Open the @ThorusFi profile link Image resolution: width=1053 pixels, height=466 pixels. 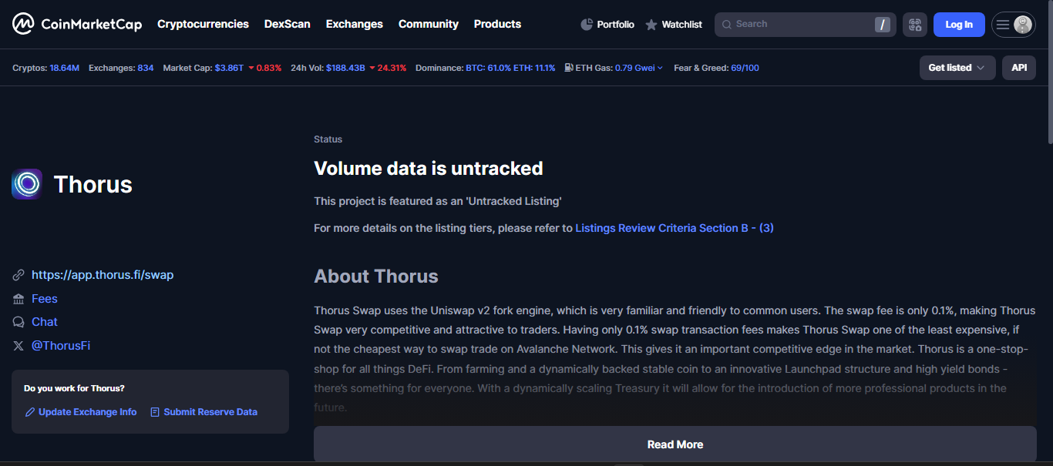coord(61,346)
